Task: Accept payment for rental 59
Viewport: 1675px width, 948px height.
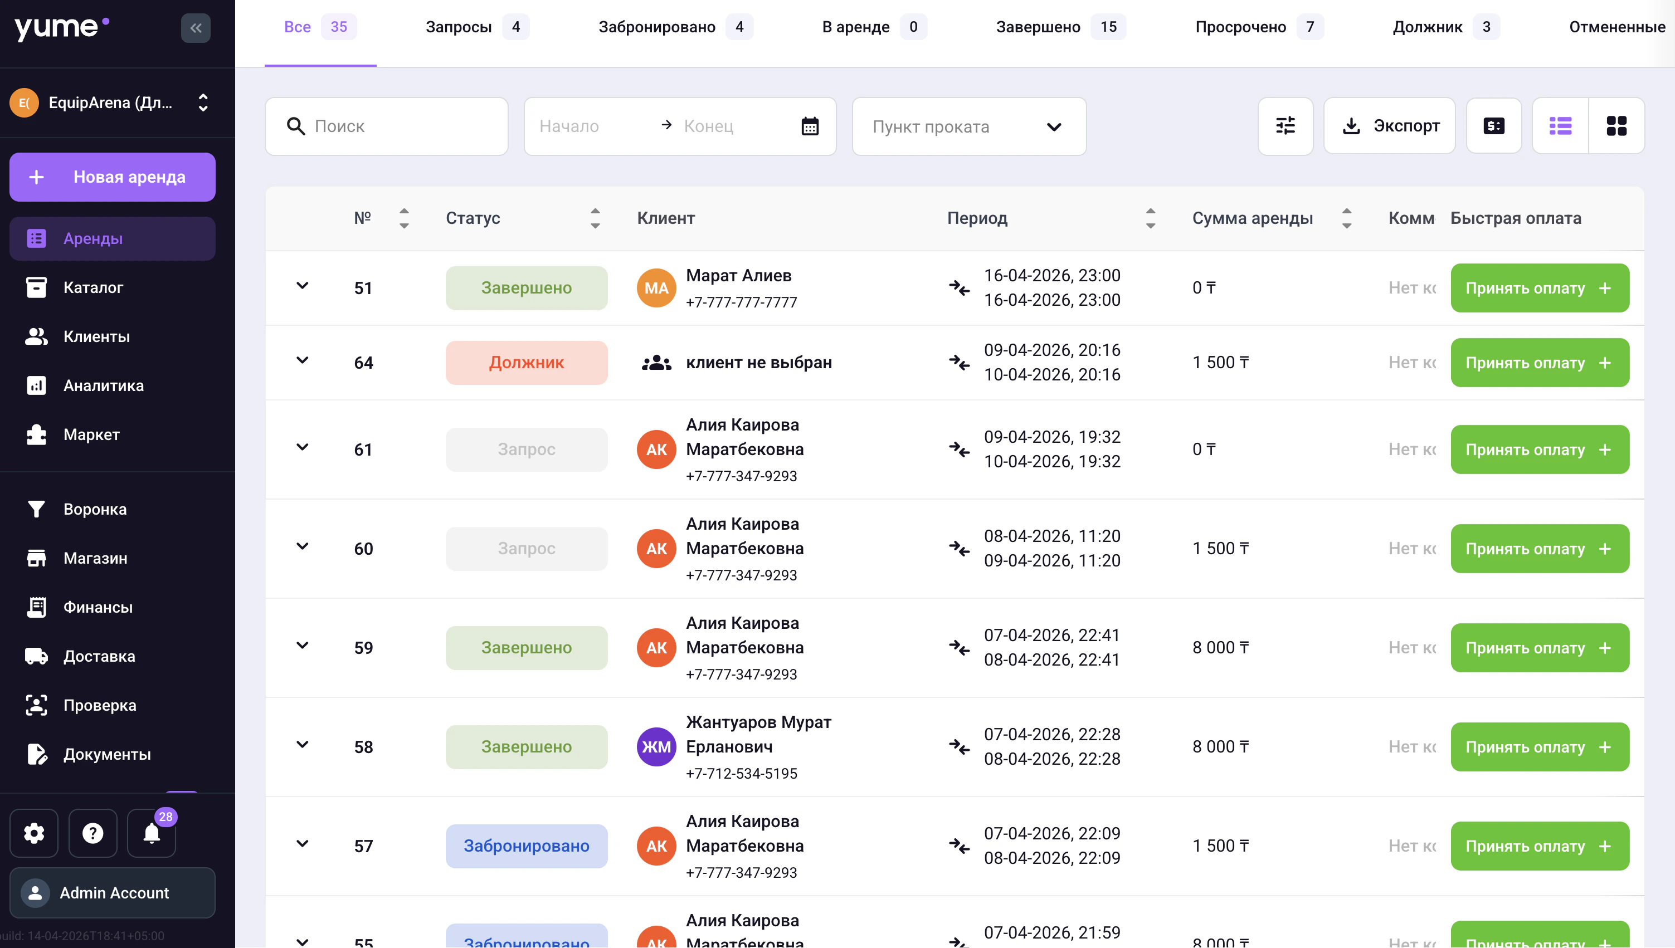Action: coord(1539,648)
